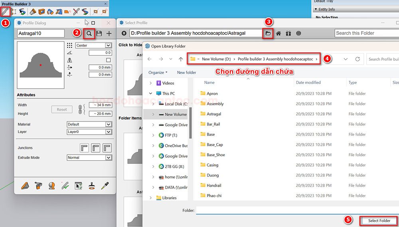Select the orange box with hole toolbar icon
This screenshot has height=227, width=399.
[41, 12]
